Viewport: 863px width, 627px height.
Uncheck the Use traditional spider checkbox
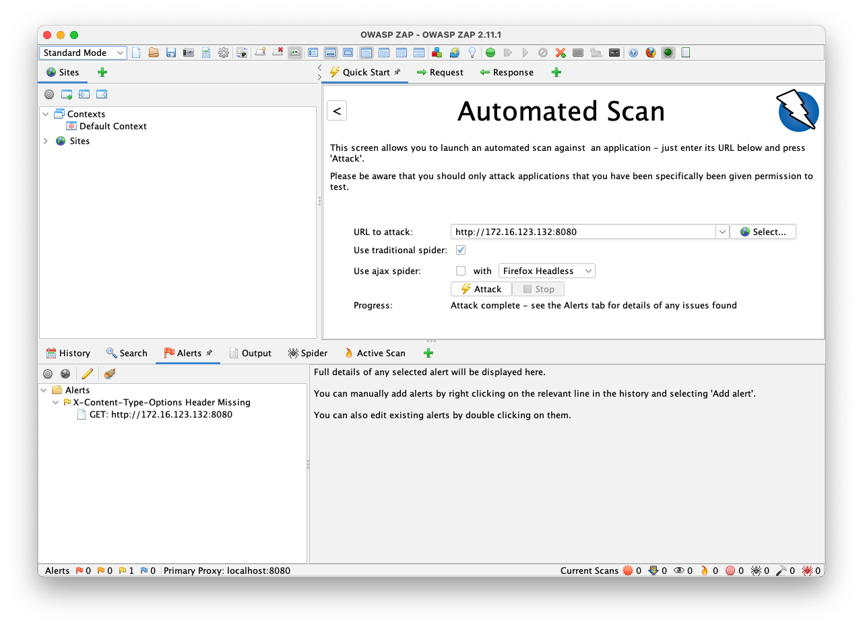coord(461,250)
